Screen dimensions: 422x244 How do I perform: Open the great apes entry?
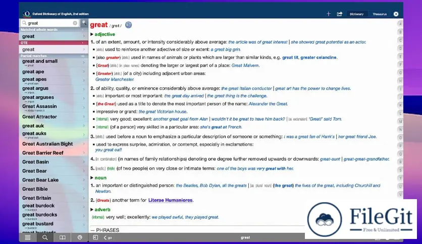click(x=54, y=80)
